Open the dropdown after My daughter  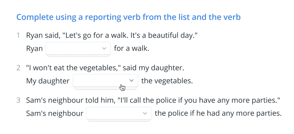[105, 81]
